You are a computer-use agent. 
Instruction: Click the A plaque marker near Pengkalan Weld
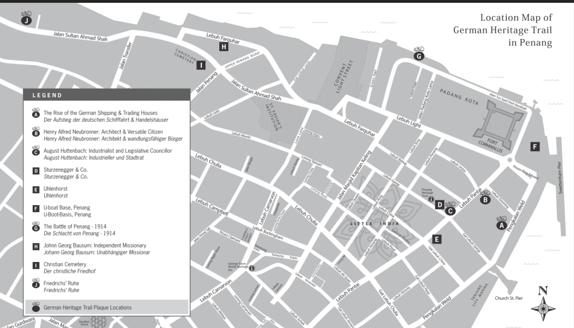[x=502, y=223]
